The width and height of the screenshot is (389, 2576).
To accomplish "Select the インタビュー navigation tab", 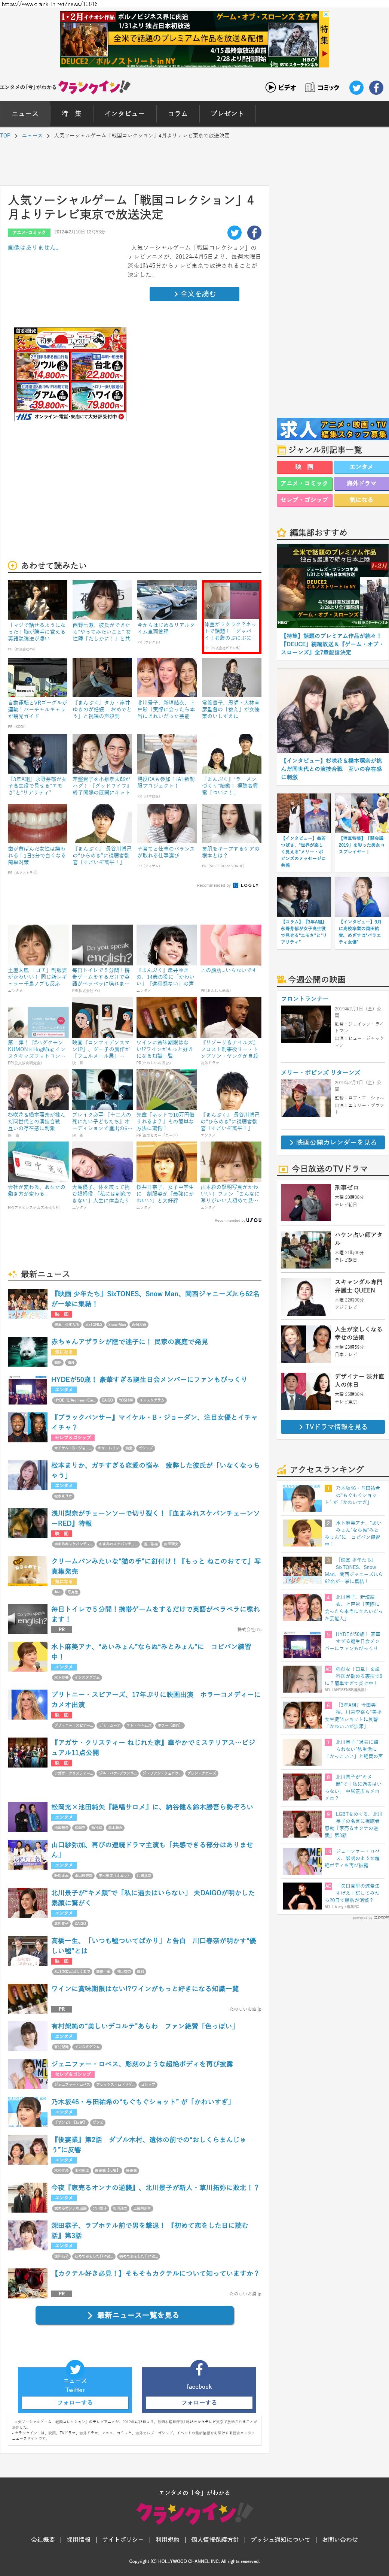I will pyautogui.click(x=125, y=114).
